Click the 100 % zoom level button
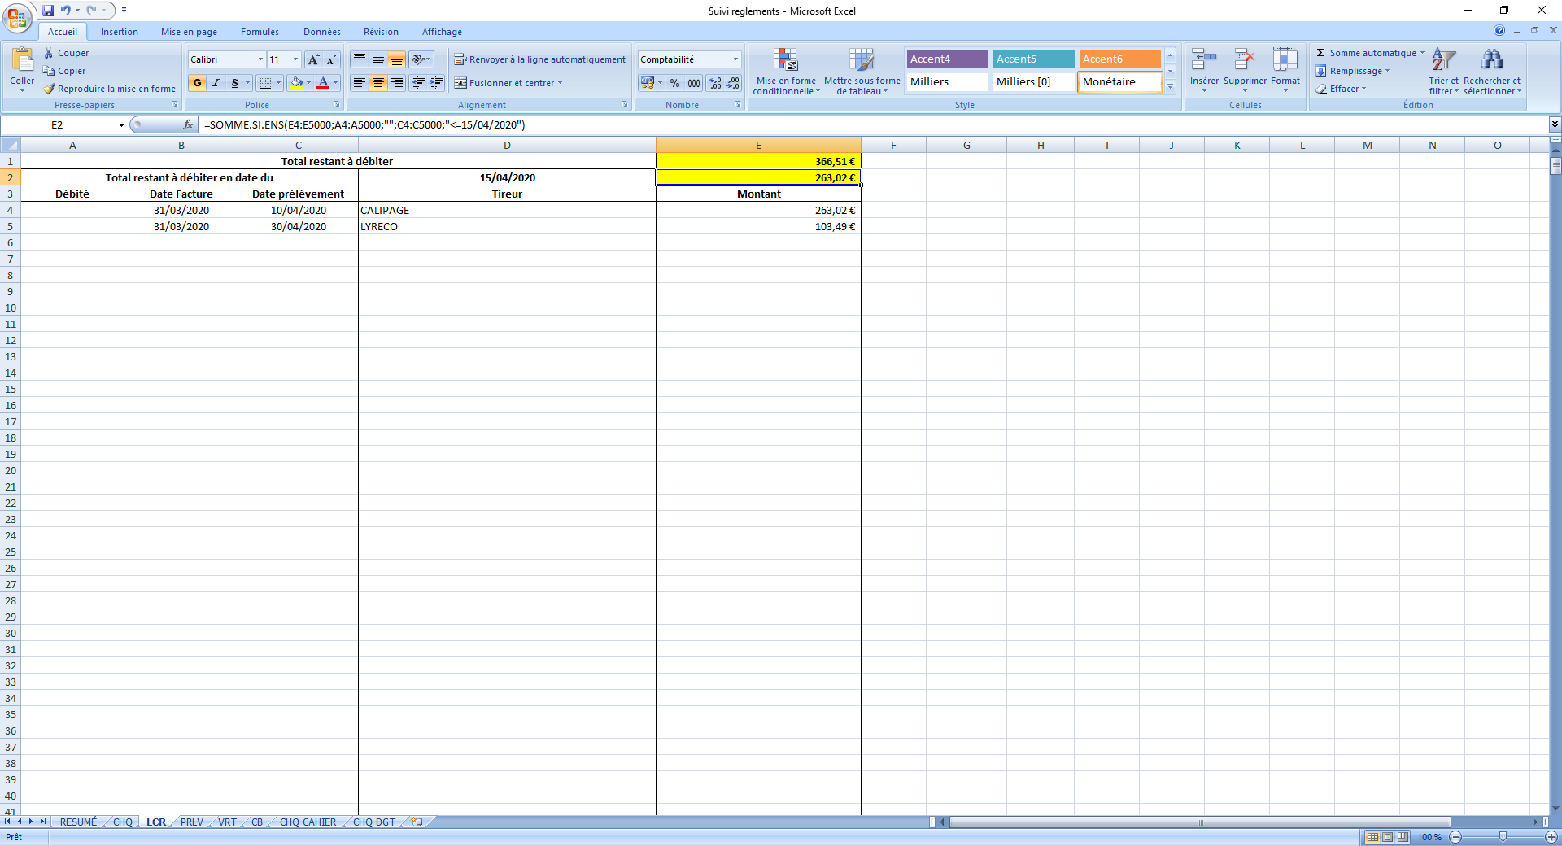Screen dimensions: 1562x846 point(1429,837)
